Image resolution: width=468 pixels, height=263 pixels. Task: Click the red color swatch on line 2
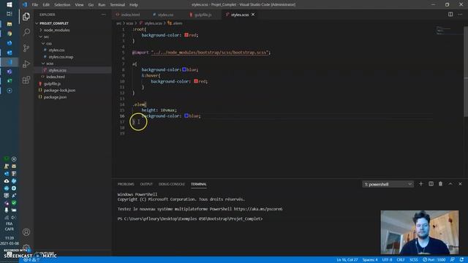click(186, 35)
